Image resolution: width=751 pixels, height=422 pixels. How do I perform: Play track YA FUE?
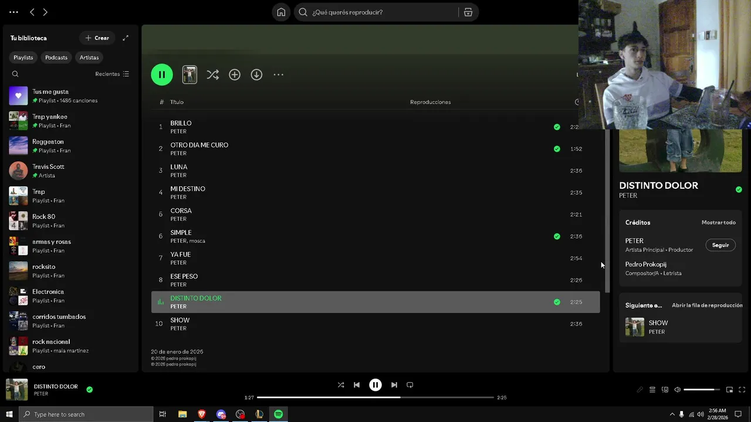[x=375, y=258]
